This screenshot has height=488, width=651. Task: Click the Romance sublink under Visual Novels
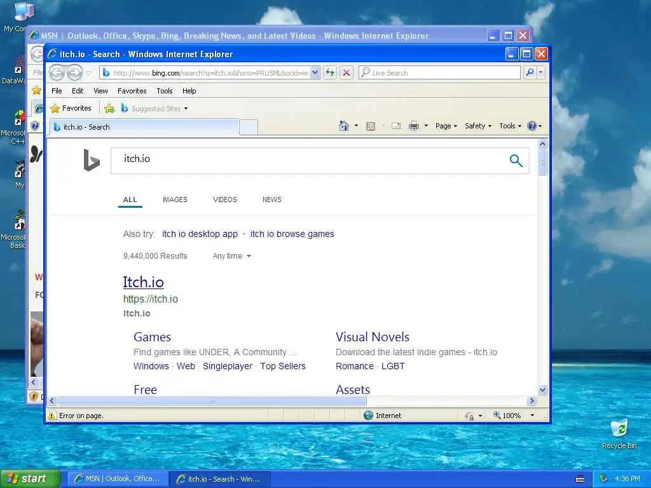click(x=355, y=366)
